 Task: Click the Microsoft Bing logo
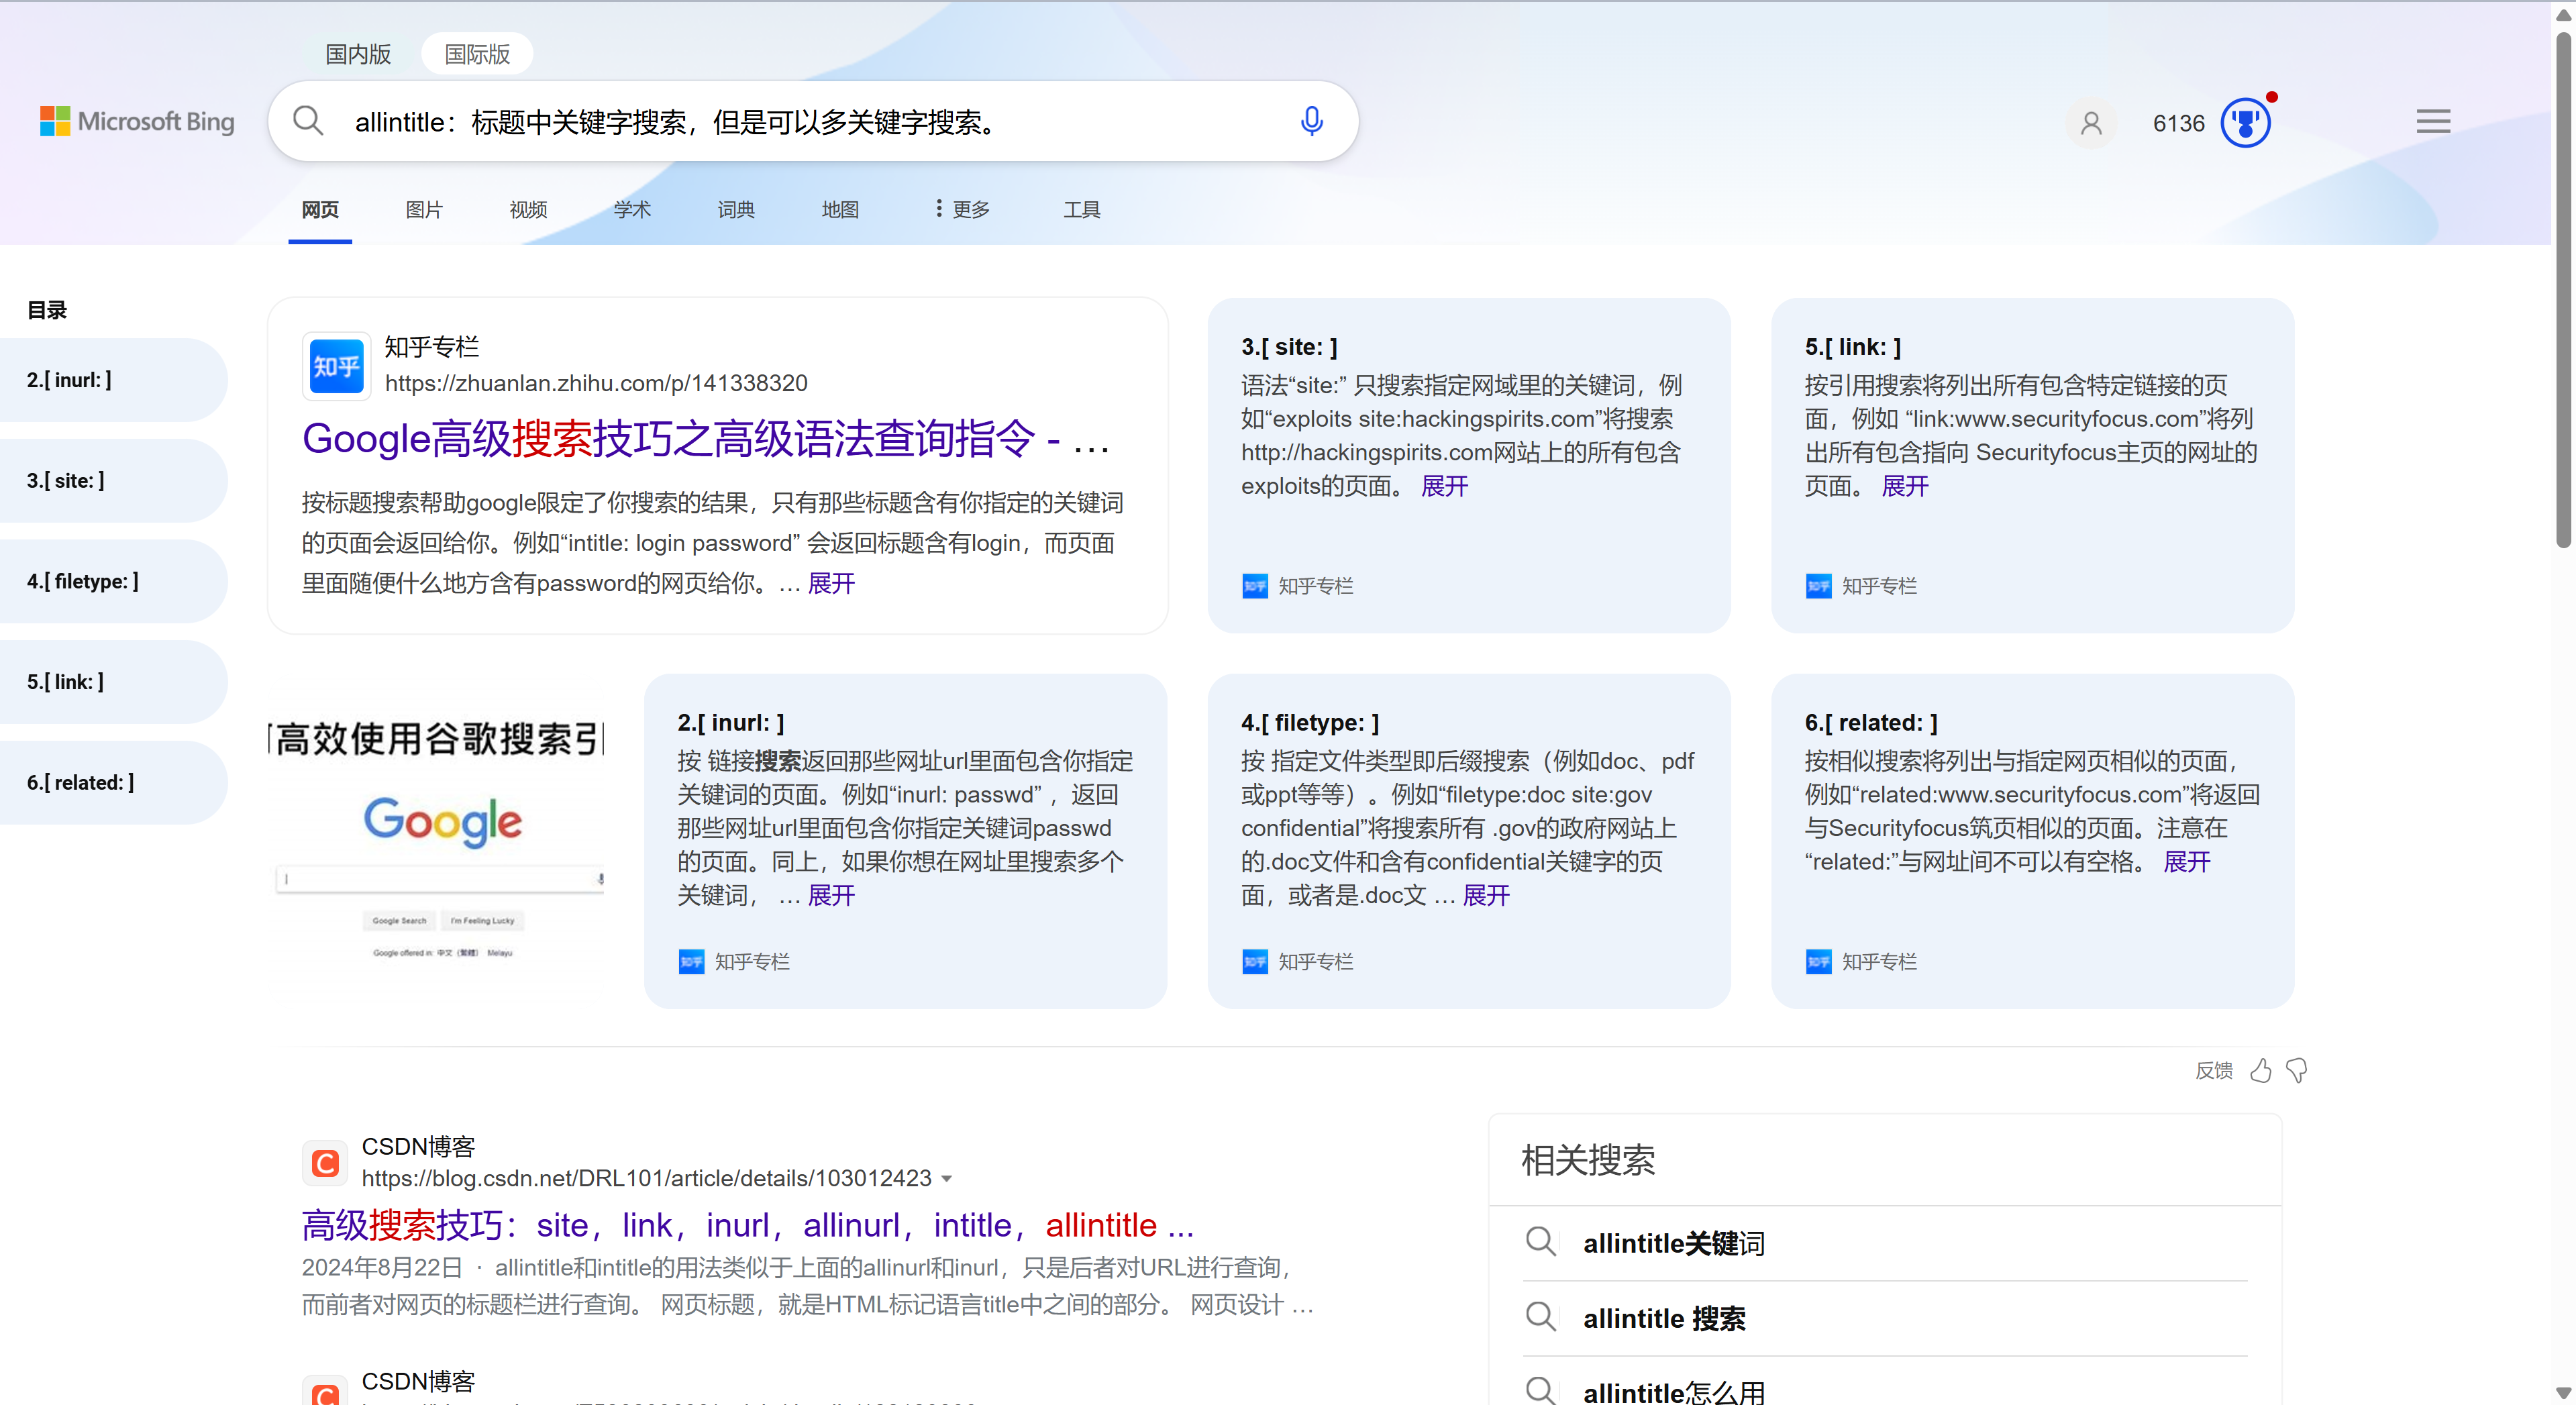click(x=138, y=122)
